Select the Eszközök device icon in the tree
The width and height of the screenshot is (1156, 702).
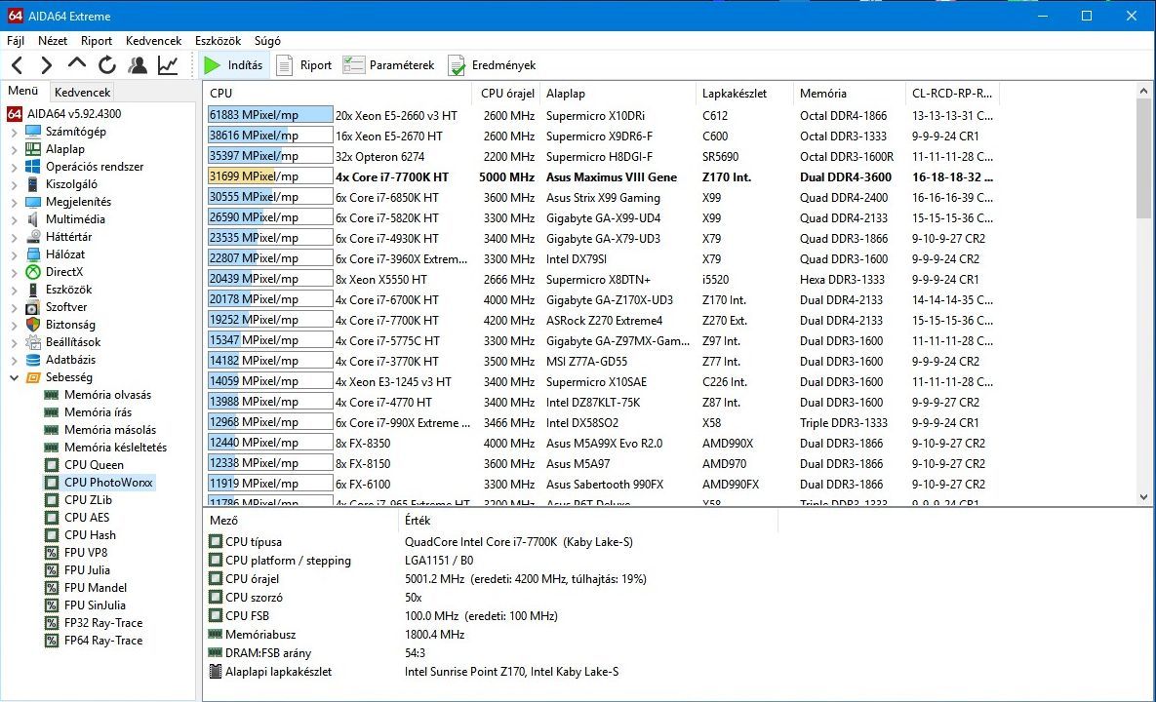coord(33,290)
